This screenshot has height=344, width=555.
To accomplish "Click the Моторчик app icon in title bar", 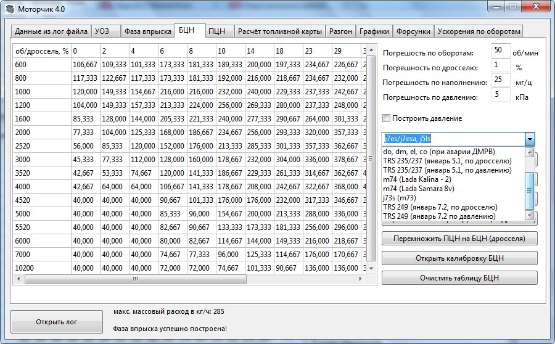I will click(x=10, y=9).
